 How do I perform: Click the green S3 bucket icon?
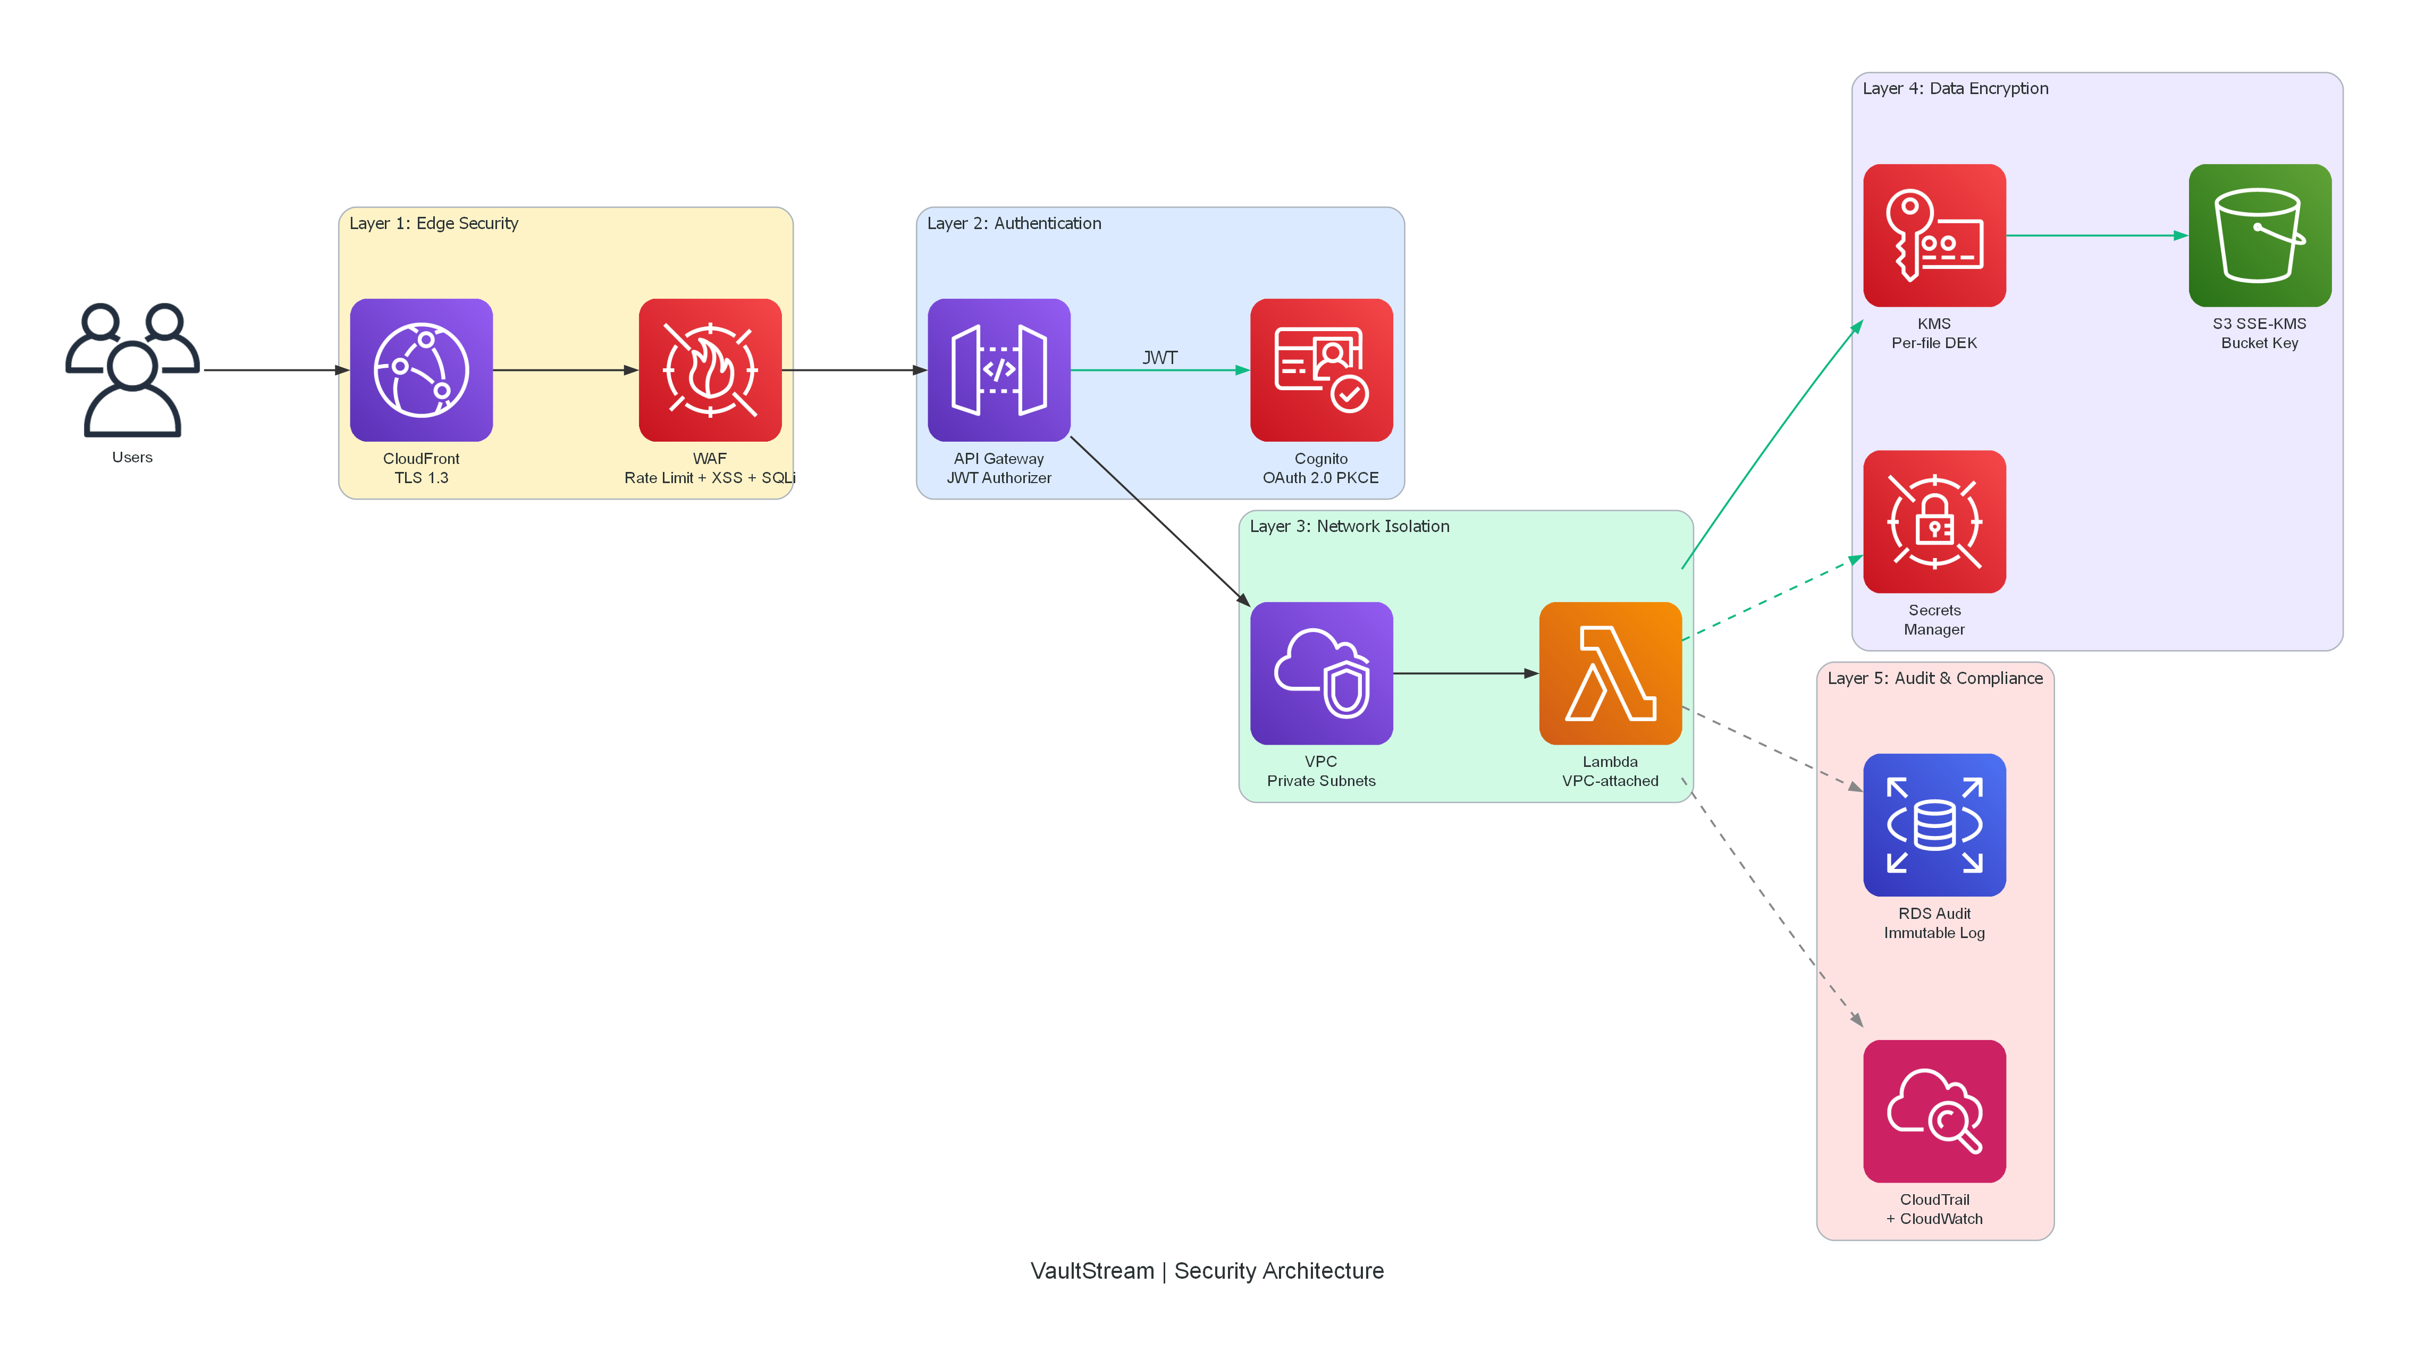pos(2260,235)
